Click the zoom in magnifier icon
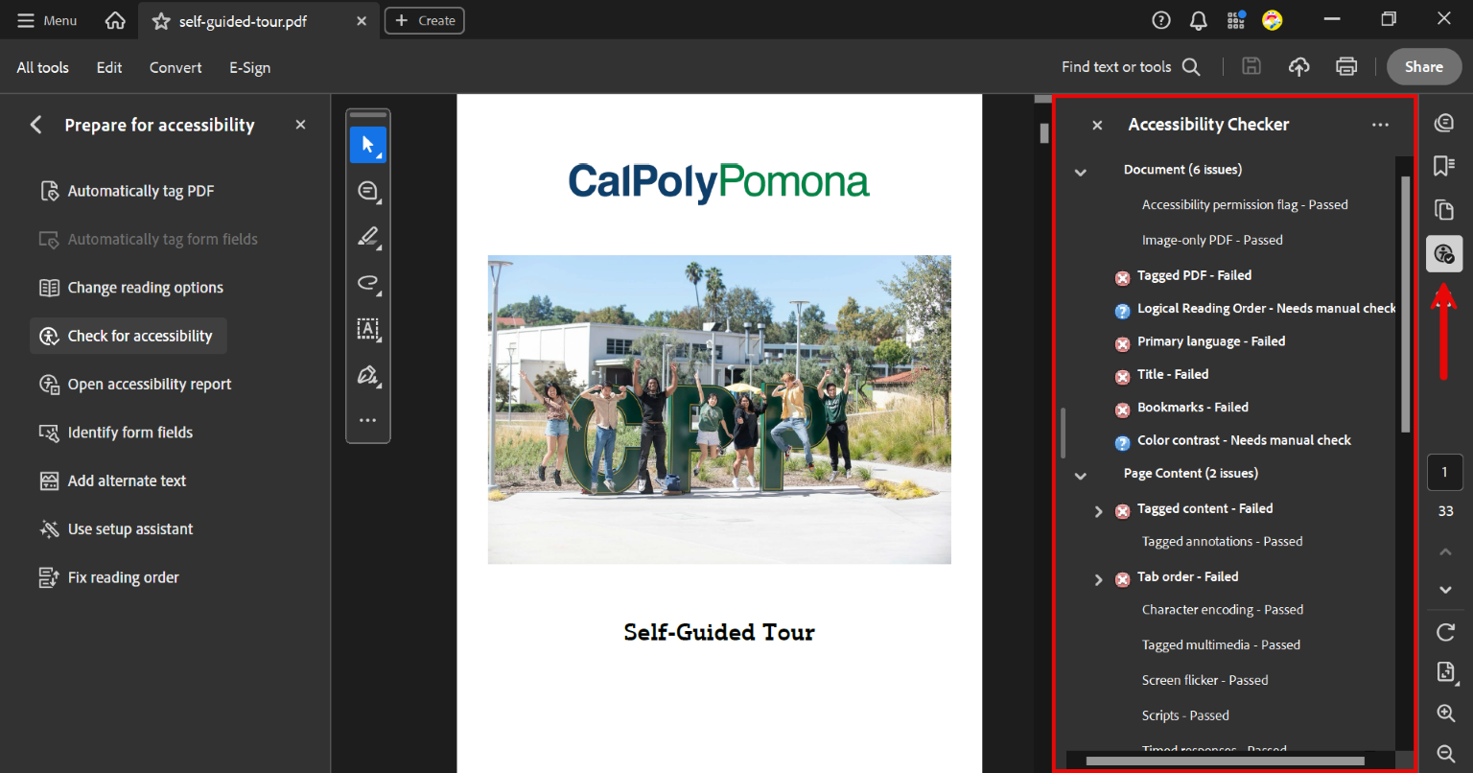The width and height of the screenshot is (1473, 773). (x=1445, y=713)
